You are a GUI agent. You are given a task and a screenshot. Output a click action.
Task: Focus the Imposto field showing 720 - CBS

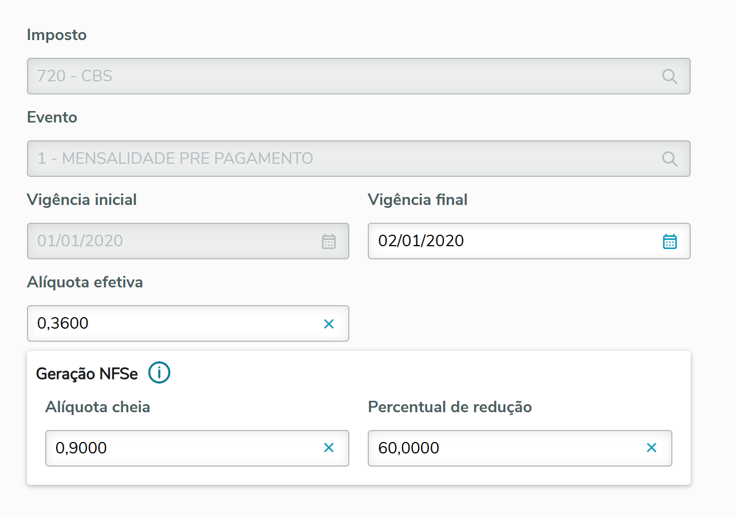(x=344, y=76)
